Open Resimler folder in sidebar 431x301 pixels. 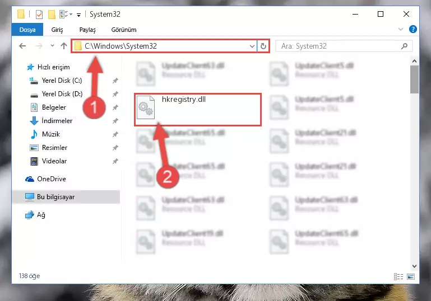(49, 148)
